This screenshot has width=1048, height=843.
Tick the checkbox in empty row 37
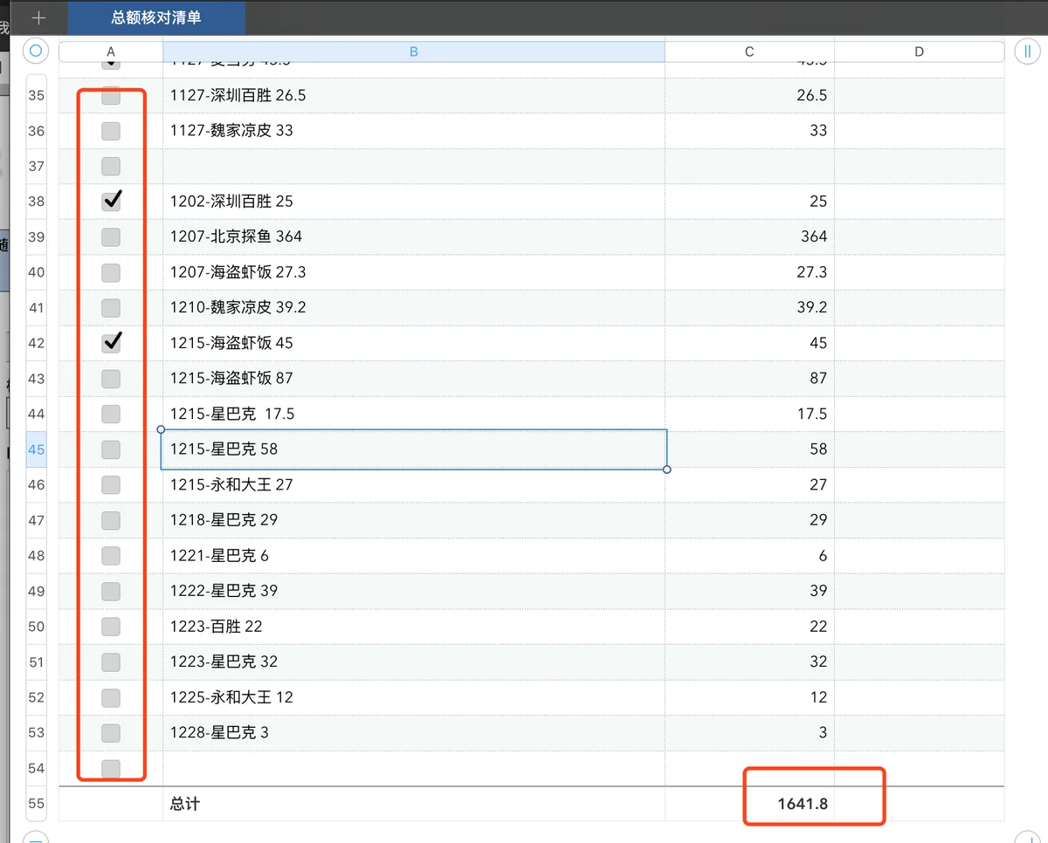pos(111,166)
